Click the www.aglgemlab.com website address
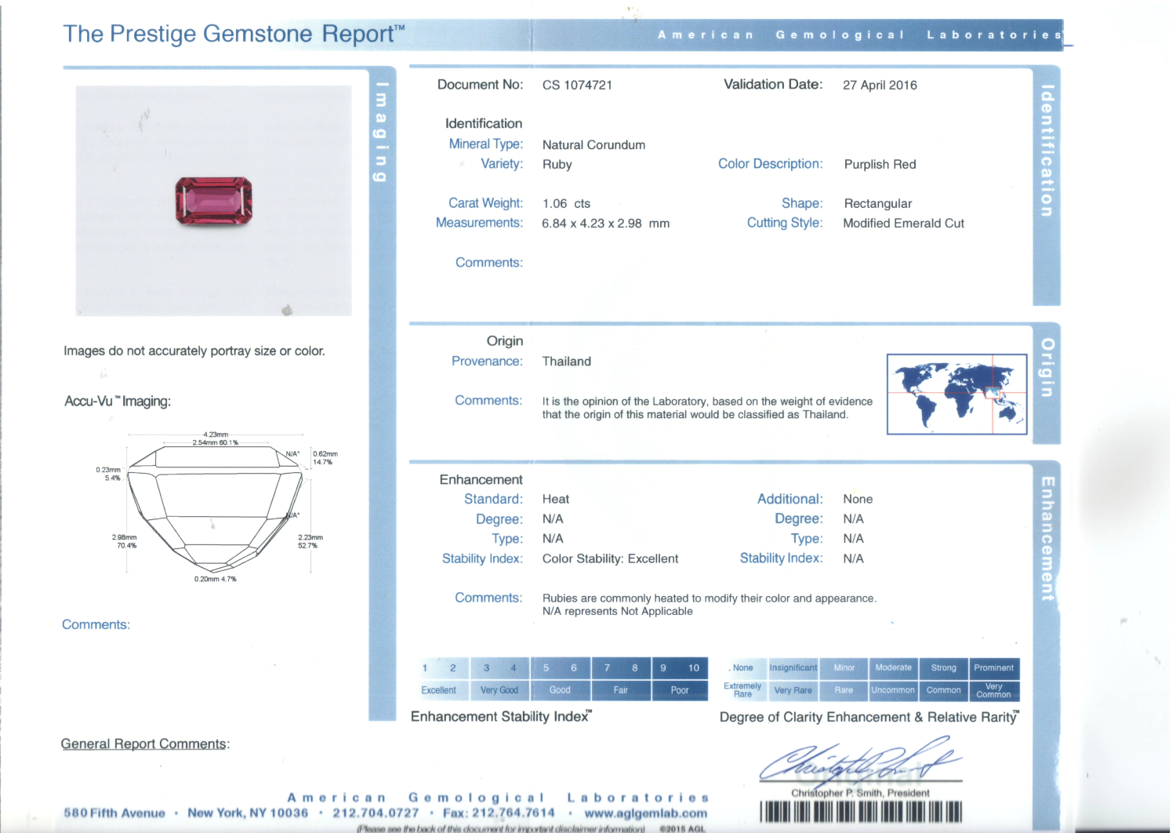The height and width of the screenshot is (833, 1176). click(x=645, y=813)
